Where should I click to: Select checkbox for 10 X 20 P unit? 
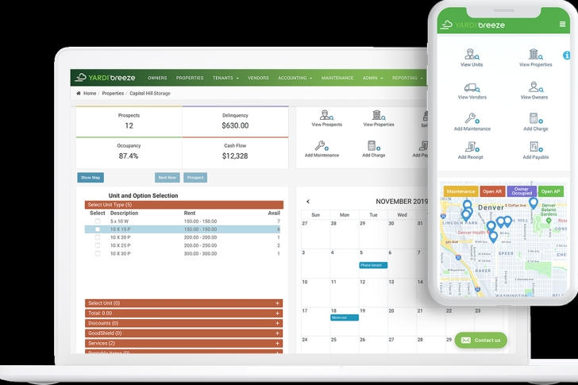(x=98, y=237)
